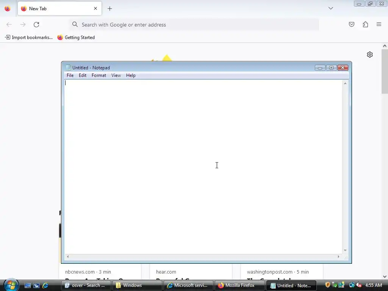
Task: Select the New Tab tab in Firefox
Action: [59, 9]
